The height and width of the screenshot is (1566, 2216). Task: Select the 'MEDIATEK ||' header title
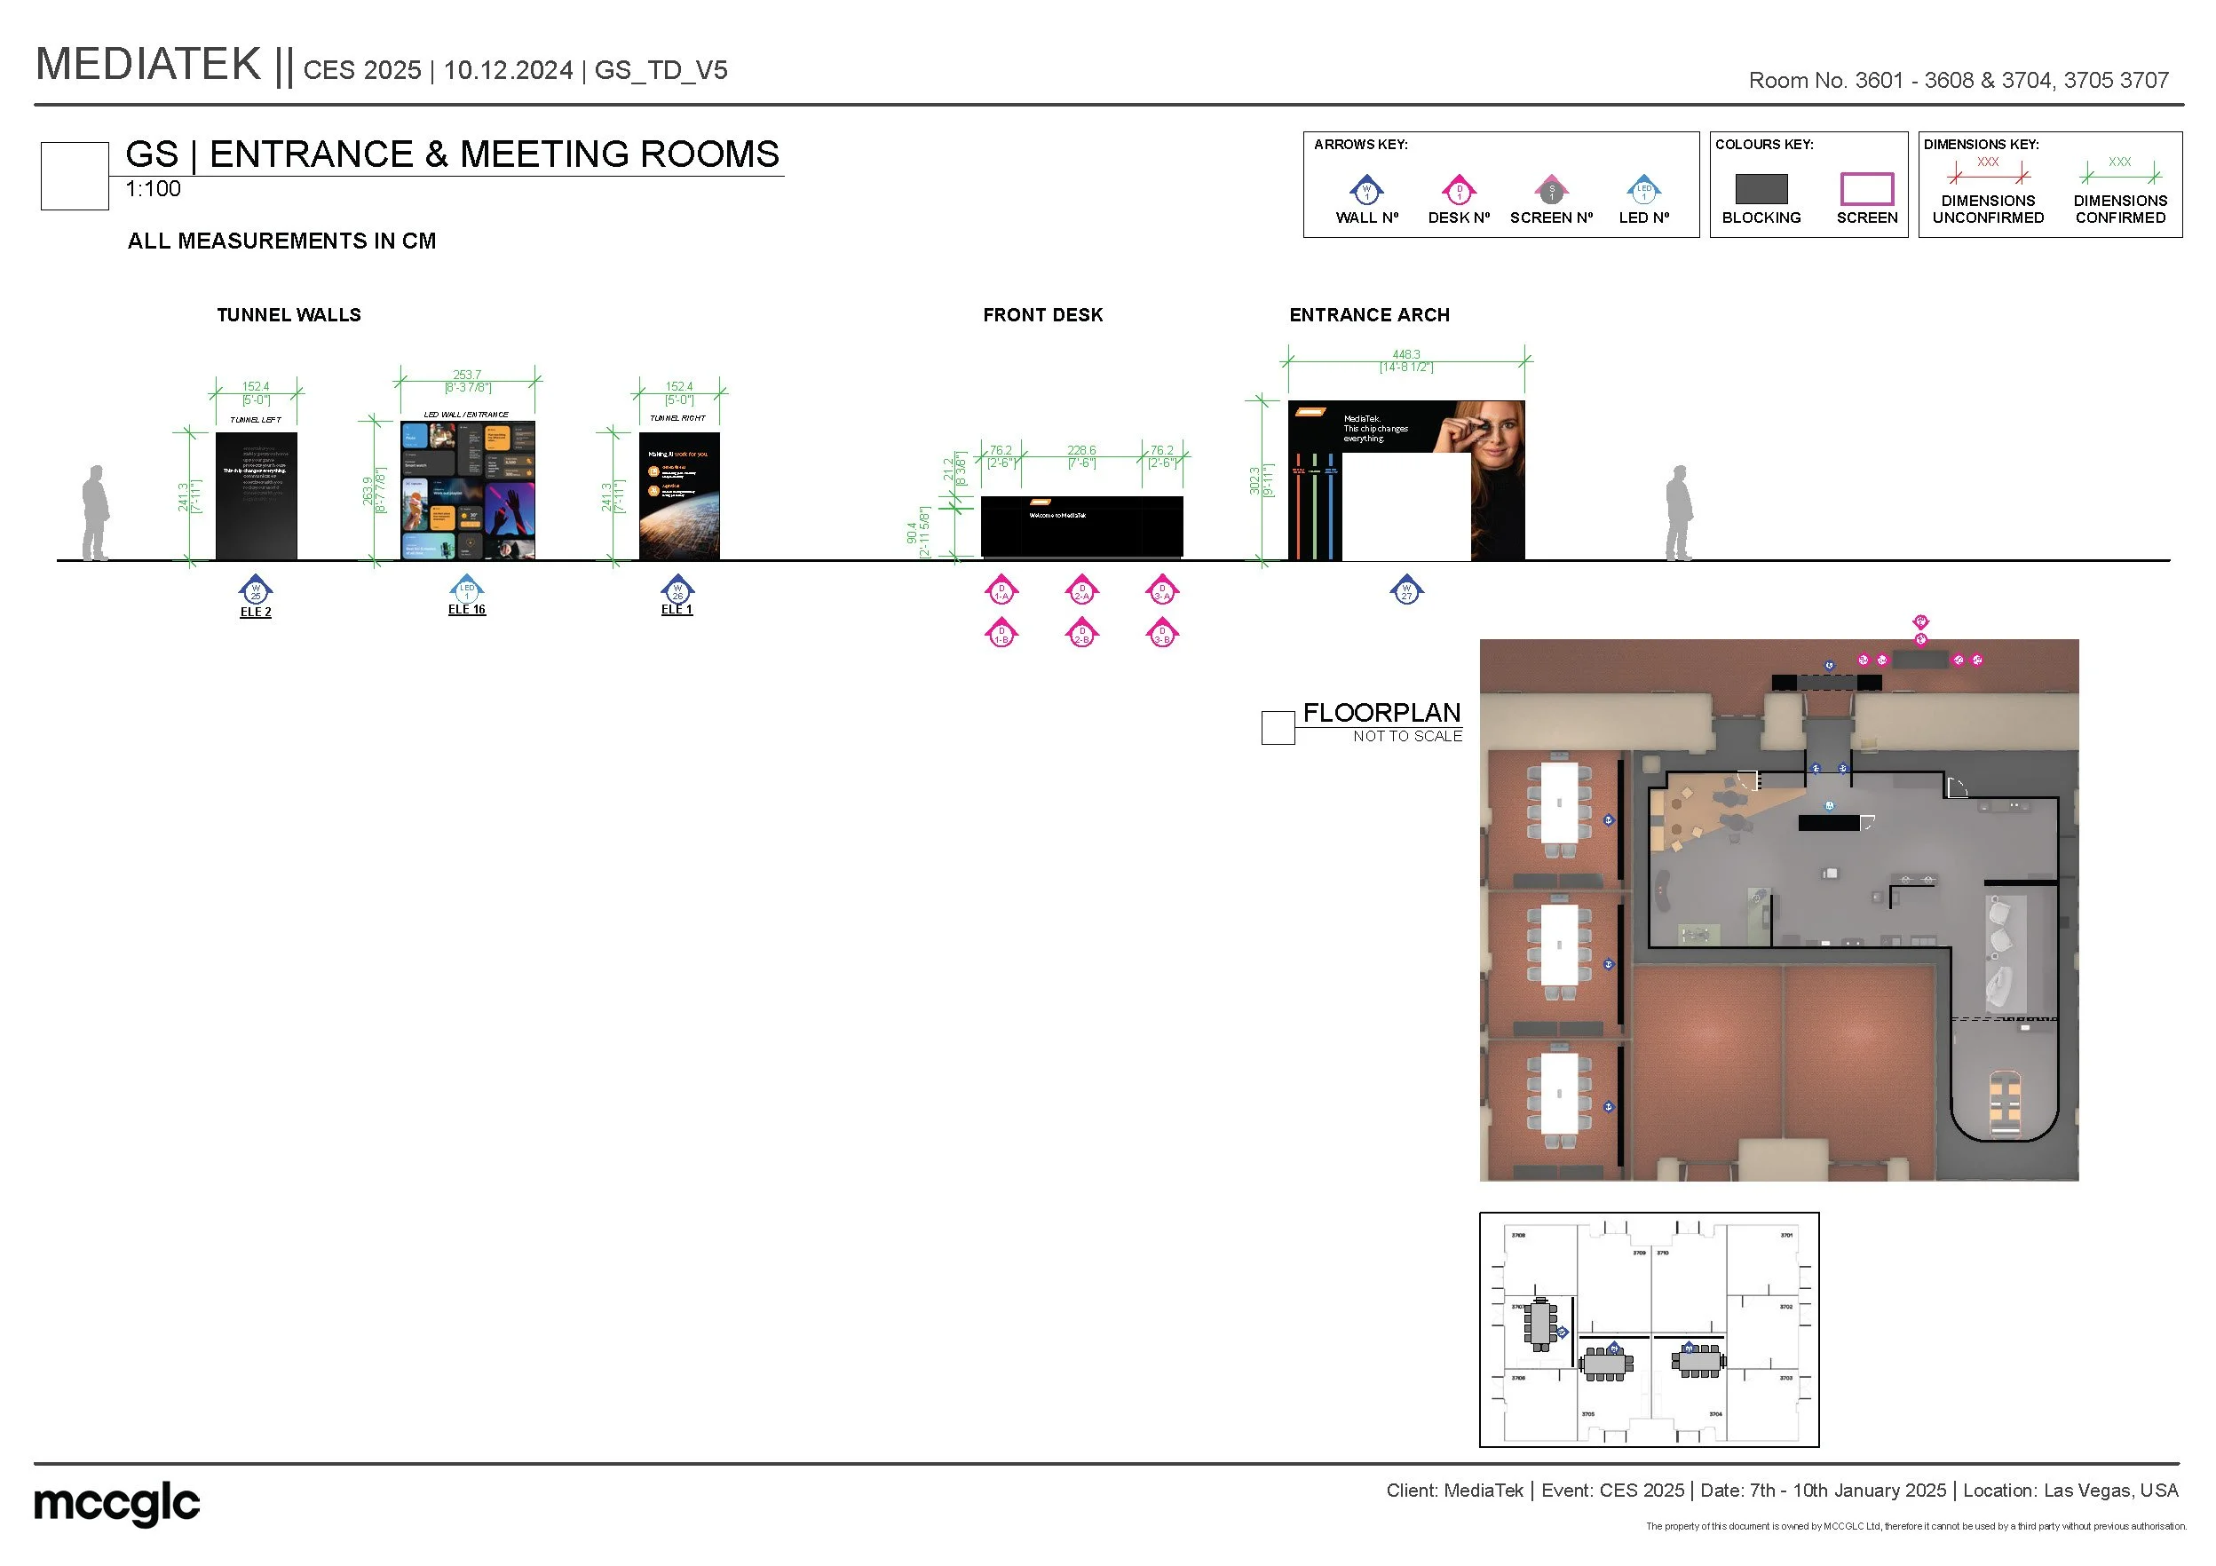164,65
